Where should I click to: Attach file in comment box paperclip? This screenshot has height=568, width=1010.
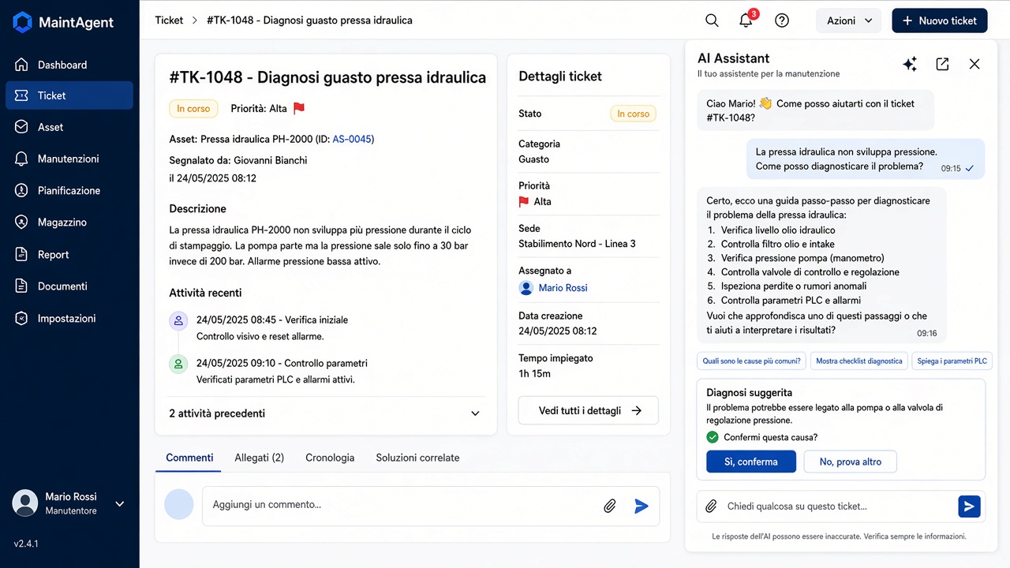(x=610, y=506)
